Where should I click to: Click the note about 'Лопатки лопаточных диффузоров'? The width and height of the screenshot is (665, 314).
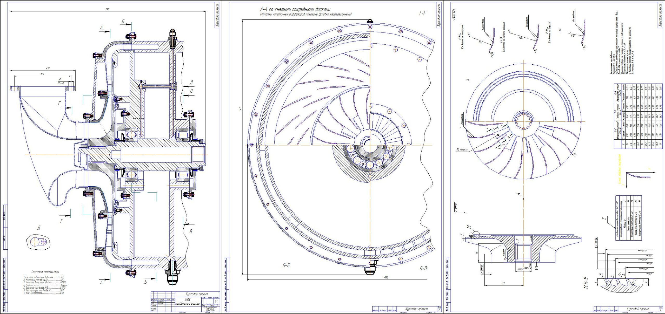[306, 15]
